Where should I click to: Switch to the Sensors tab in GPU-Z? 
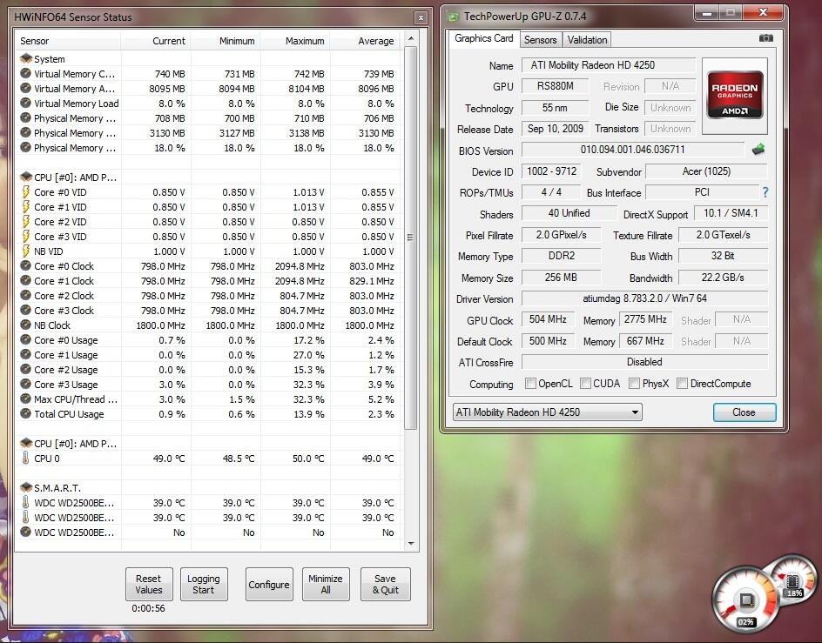541,40
